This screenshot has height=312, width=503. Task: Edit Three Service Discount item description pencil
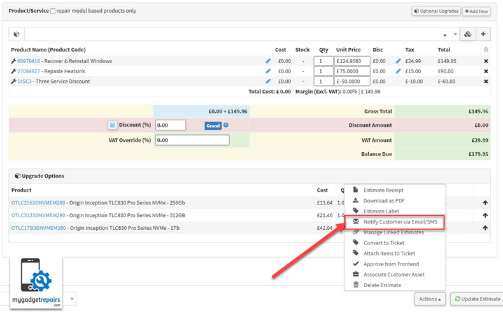pos(268,82)
